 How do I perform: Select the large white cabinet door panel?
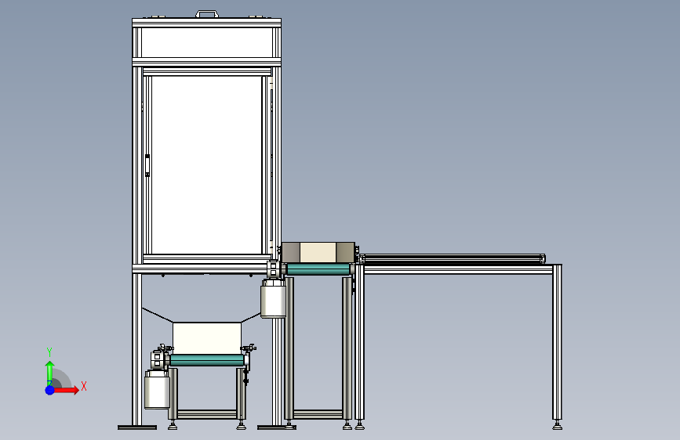tap(207, 164)
